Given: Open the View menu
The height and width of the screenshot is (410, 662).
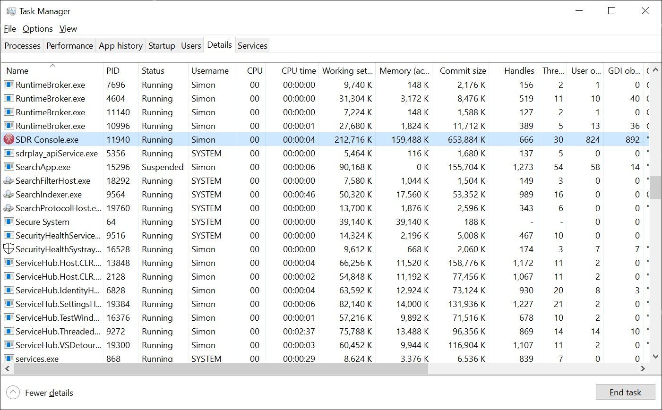Looking at the screenshot, I should tap(68, 29).
